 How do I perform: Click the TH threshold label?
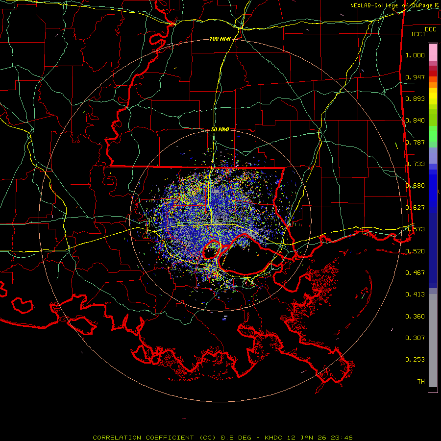pyautogui.click(x=421, y=382)
